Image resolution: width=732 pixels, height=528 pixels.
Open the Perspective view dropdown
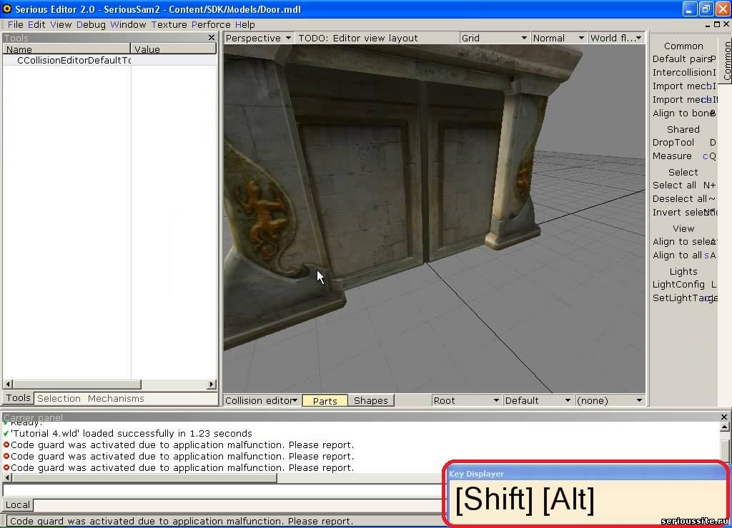[x=258, y=39]
